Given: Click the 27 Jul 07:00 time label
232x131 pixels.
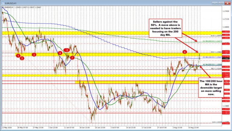Looking at the screenshot, I should (162, 127).
